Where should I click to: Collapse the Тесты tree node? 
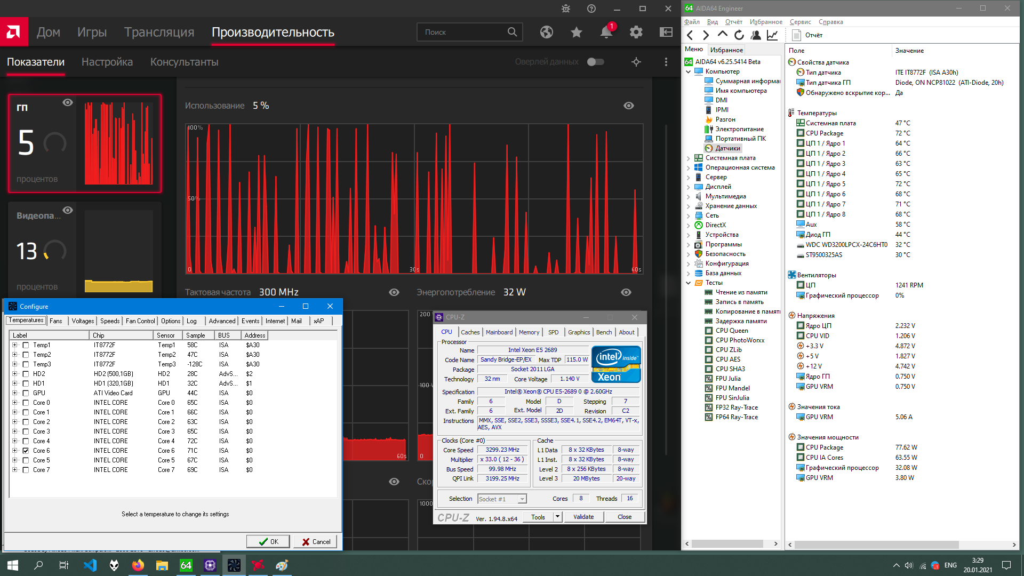click(688, 283)
